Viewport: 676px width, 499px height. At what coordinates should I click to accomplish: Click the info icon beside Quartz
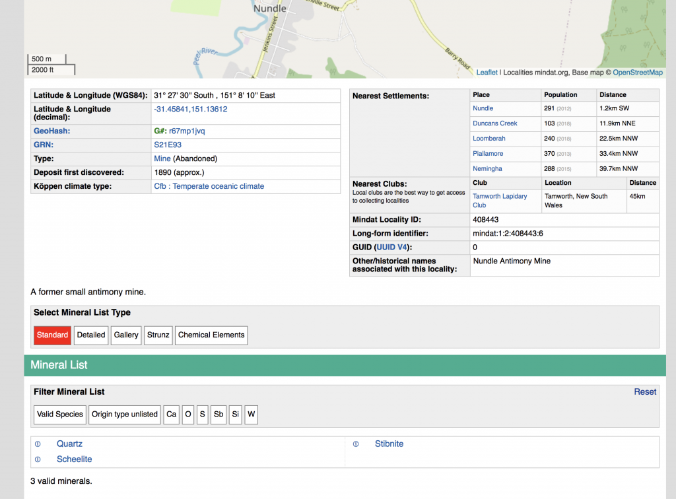pos(38,444)
